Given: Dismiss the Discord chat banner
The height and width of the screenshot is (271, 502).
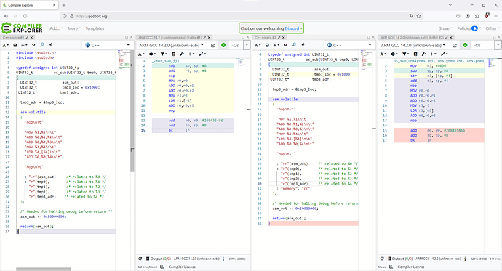Looking at the screenshot, I should 301,28.
